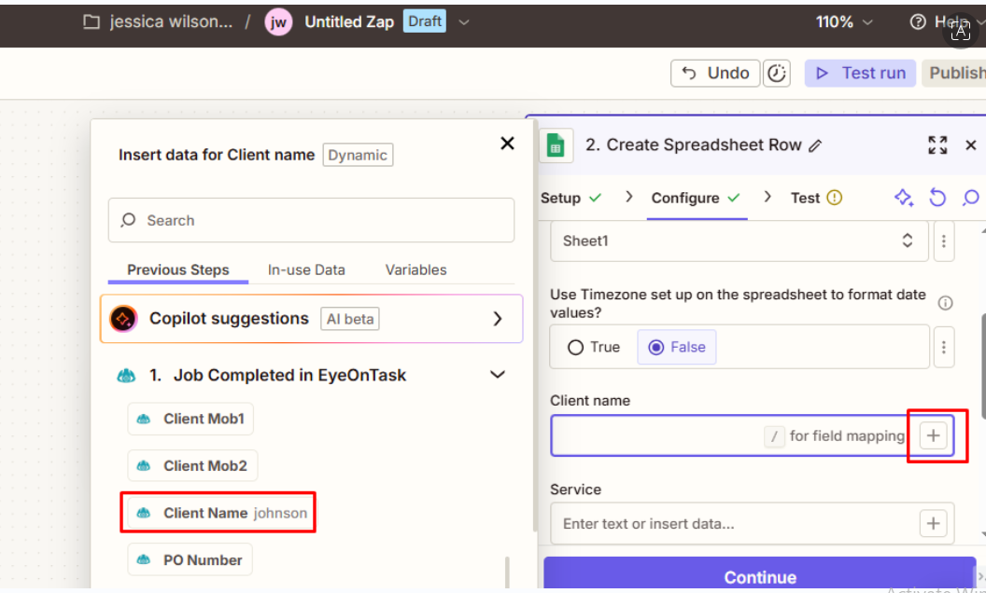The height and width of the screenshot is (593, 986).
Task: Click the AI sparkle icon in step panel
Action: [903, 198]
